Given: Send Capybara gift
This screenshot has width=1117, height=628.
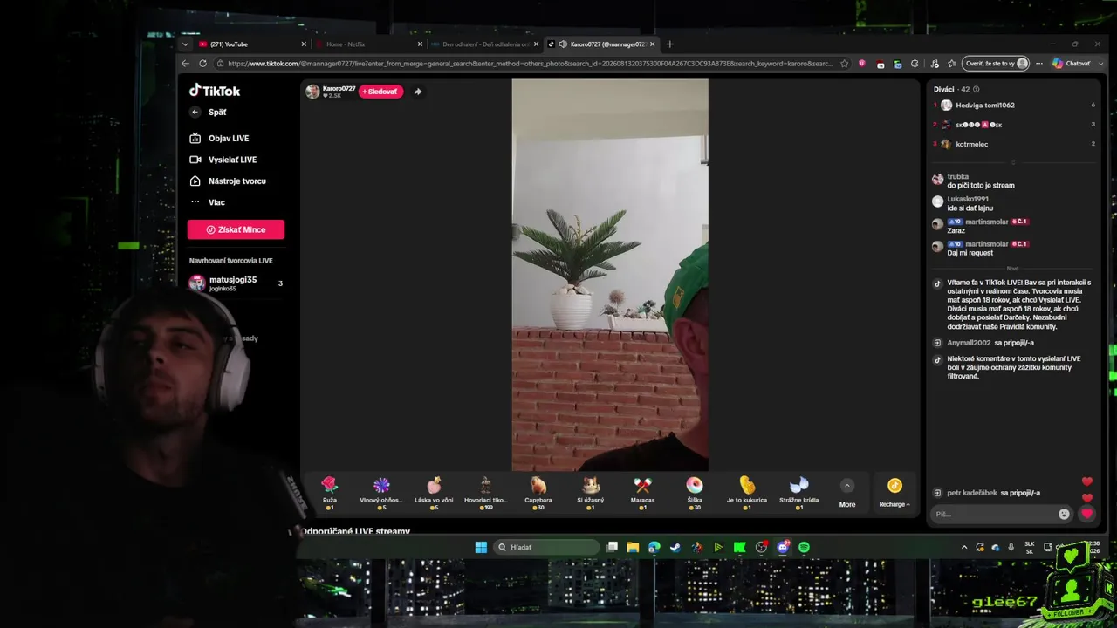Looking at the screenshot, I should tap(538, 493).
